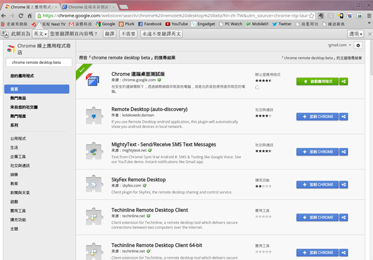Share Remote Desktop (auto-discovery) extension
The width and height of the screenshot is (373, 260).
(x=344, y=117)
